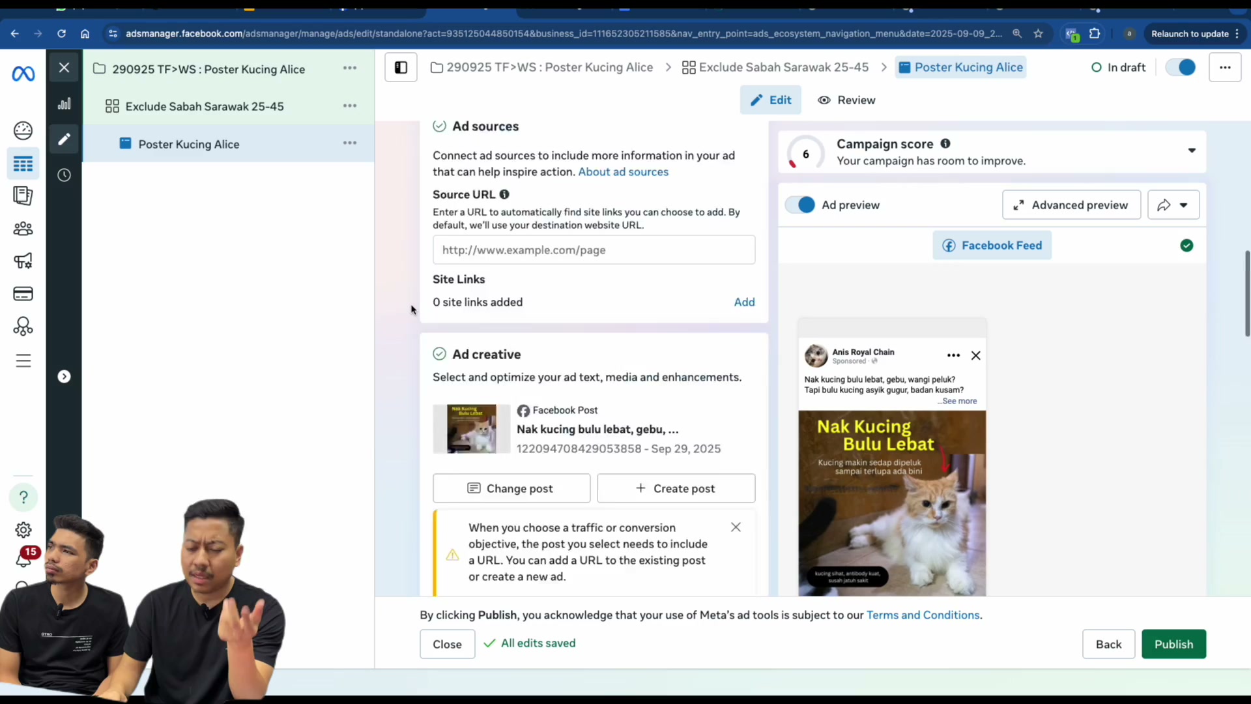Open the All tools hamburger menu
Viewport: 1251px width, 704px height.
tap(23, 360)
